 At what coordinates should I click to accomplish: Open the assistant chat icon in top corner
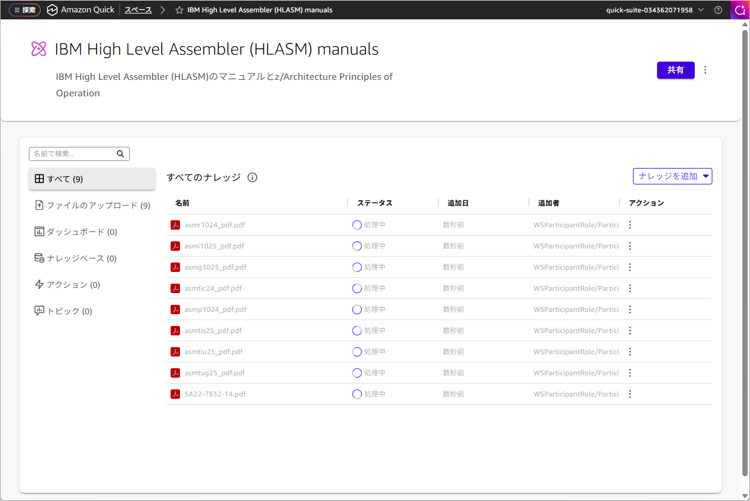click(740, 10)
